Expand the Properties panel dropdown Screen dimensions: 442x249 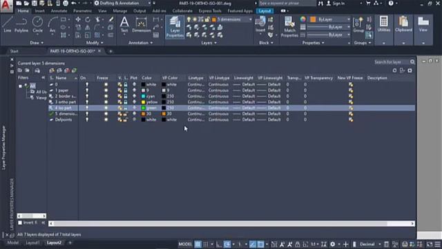pos(314,43)
